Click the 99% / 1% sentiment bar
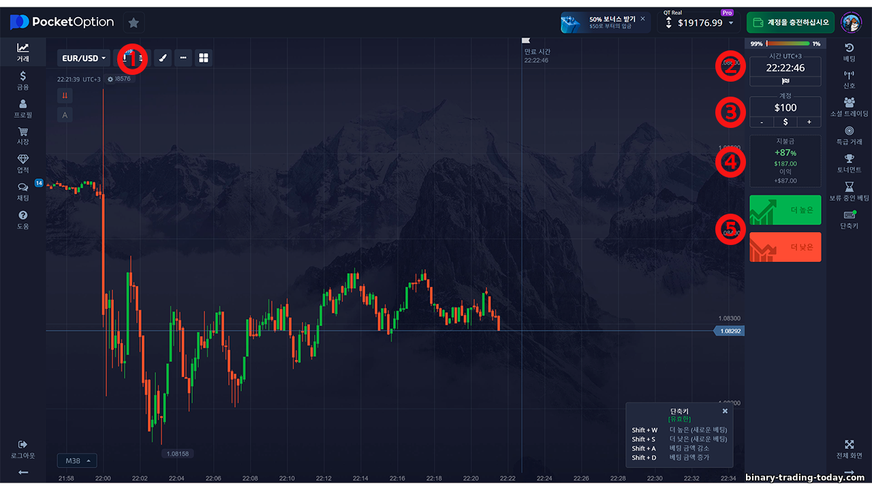This screenshot has width=872, height=490. click(785, 44)
